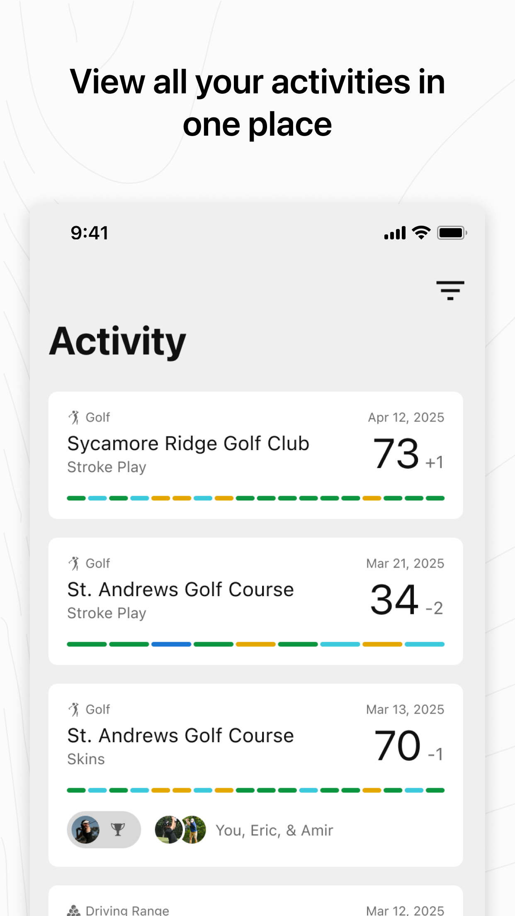Tap the cellular signal bars icon

coord(395,233)
